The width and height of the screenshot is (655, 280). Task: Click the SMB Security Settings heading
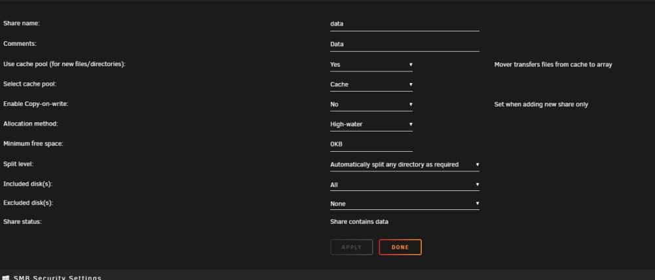point(58,278)
